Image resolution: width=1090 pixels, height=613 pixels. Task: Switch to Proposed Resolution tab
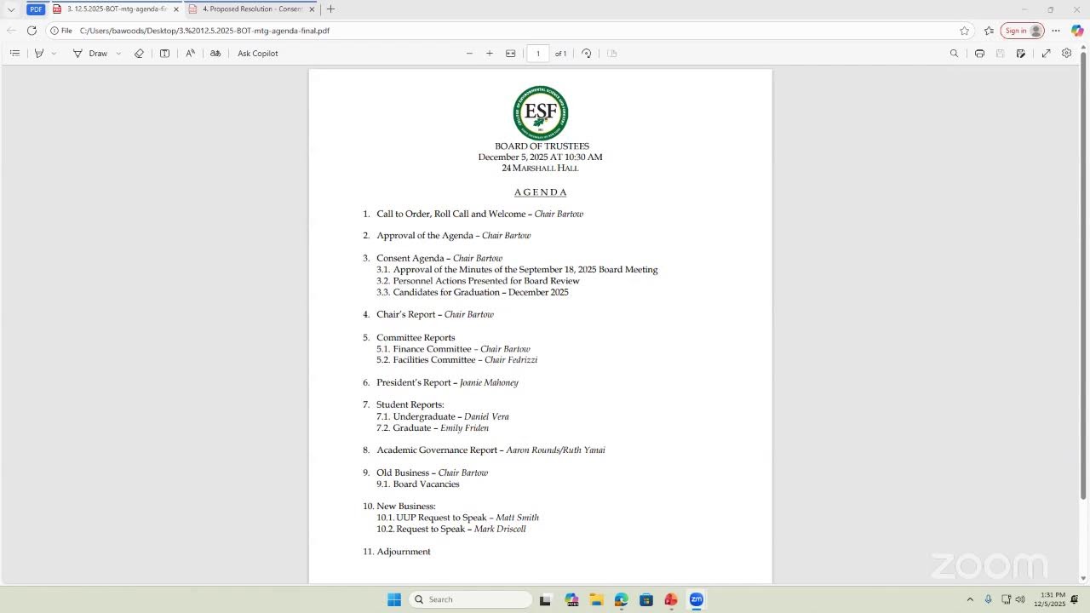[251, 9]
